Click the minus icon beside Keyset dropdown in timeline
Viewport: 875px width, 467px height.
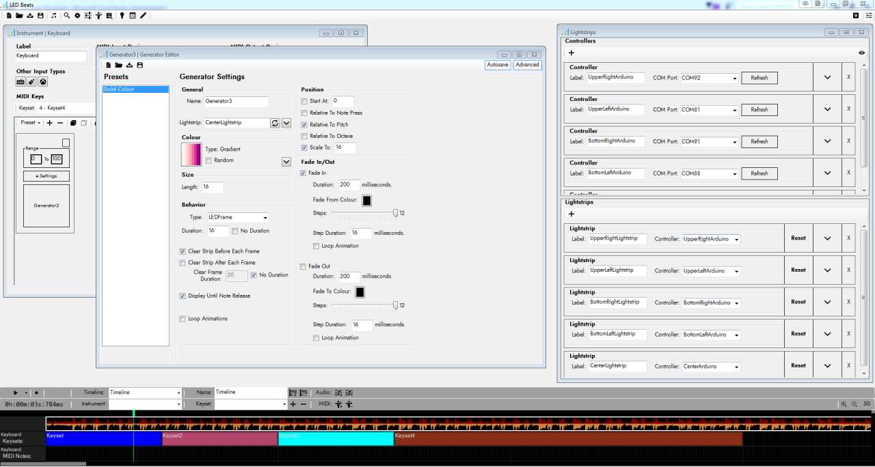pyautogui.click(x=304, y=404)
